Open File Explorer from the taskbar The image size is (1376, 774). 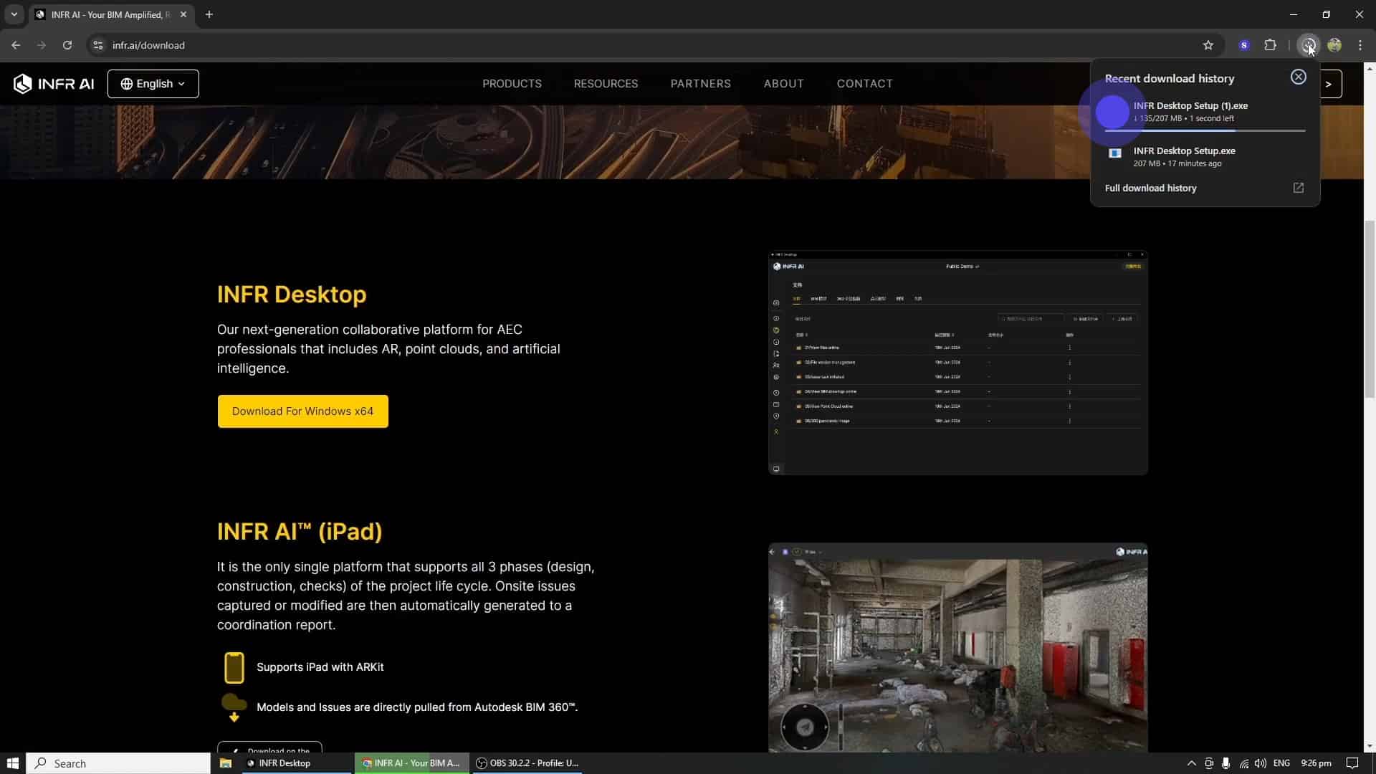click(x=225, y=763)
